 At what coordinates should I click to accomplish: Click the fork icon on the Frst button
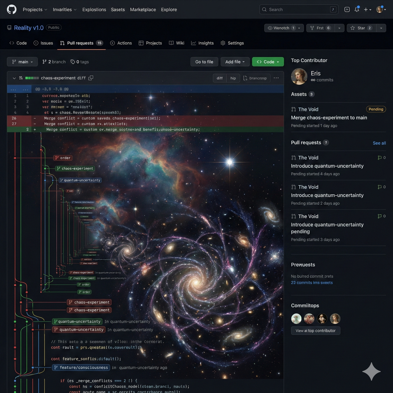pos(312,28)
